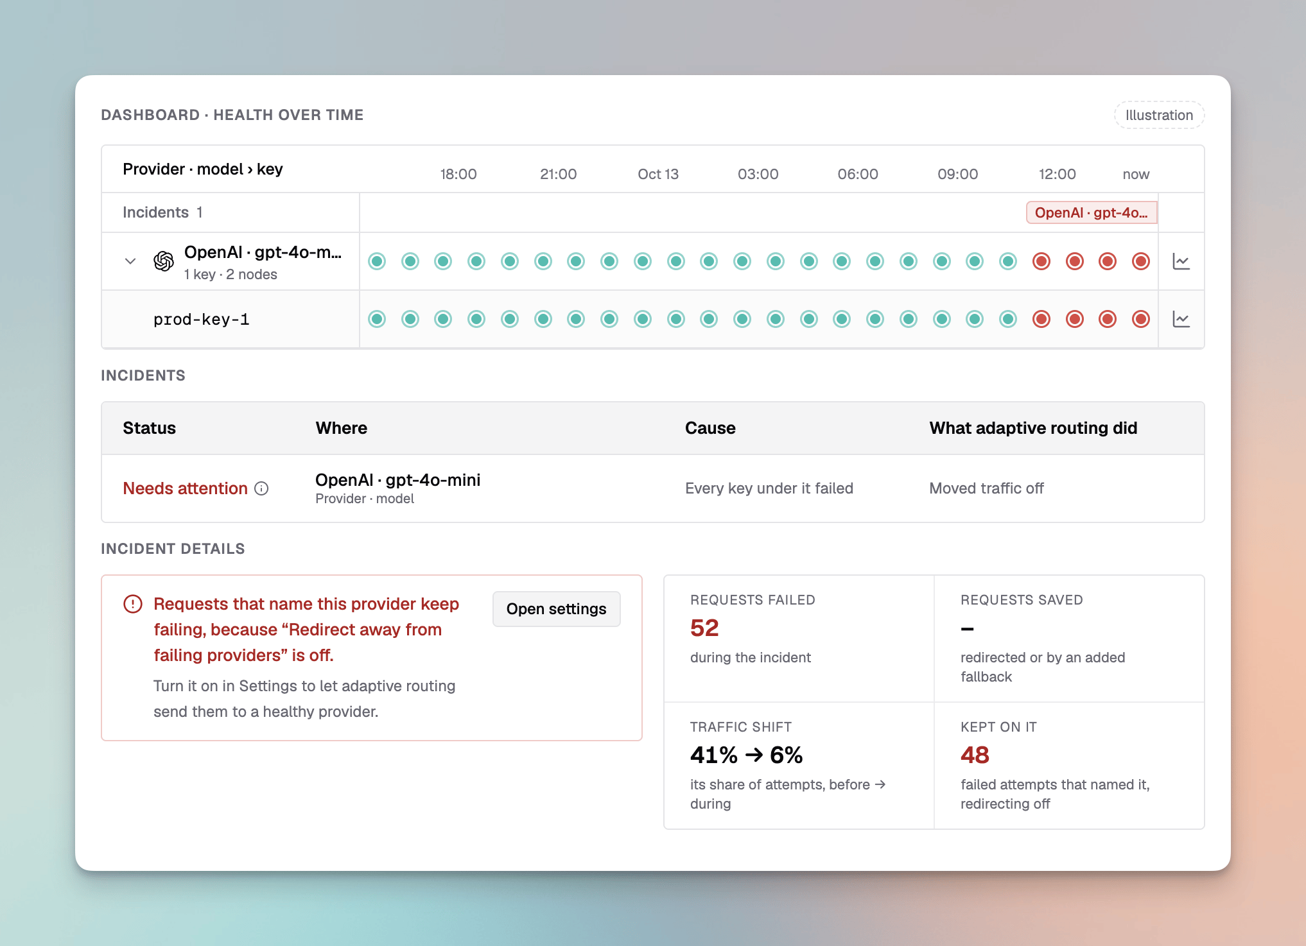Screen dimensions: 1306x946
Task: Click the 'Moved traffic off' cell
Action: click(x=986, y=488)
